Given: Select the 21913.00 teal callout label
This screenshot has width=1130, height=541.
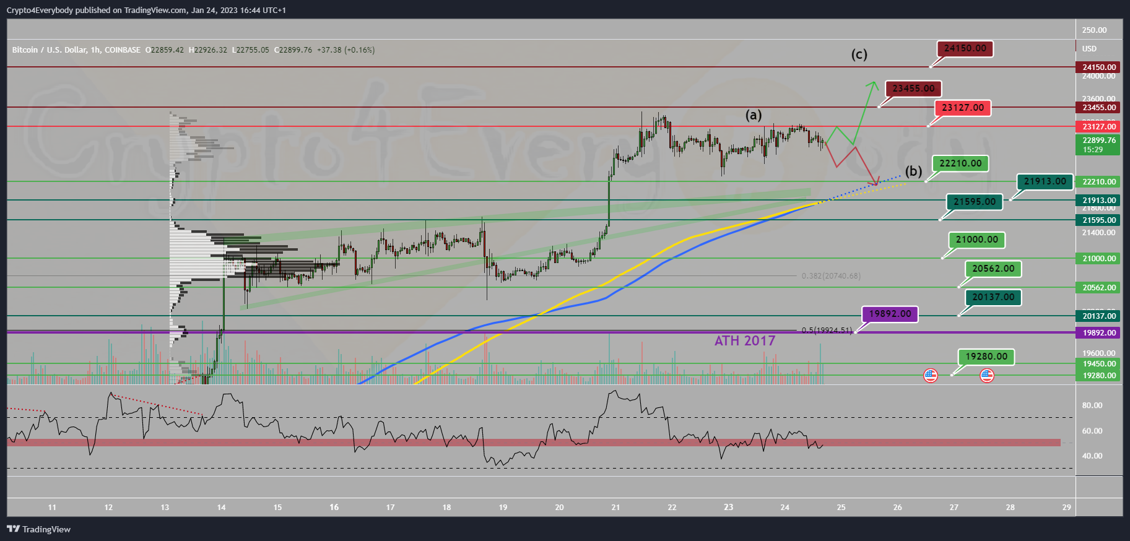Looking at the screenshot, I should (1045, 181).
